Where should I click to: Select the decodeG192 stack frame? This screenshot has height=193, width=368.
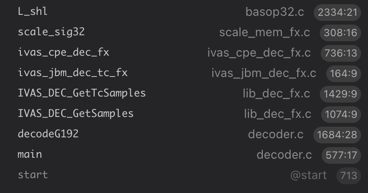(x=48, y=134)
